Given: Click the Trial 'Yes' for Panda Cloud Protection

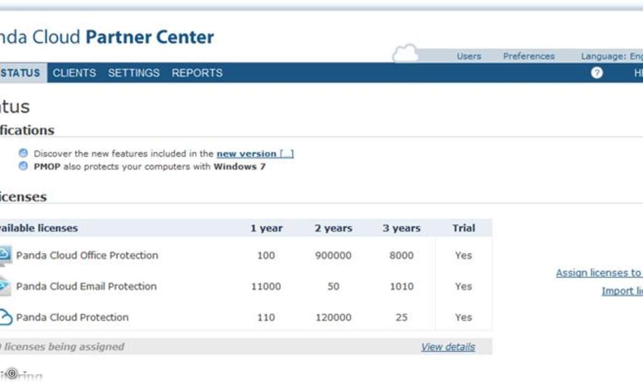Looking at the screenshot, I should (463, 318).
